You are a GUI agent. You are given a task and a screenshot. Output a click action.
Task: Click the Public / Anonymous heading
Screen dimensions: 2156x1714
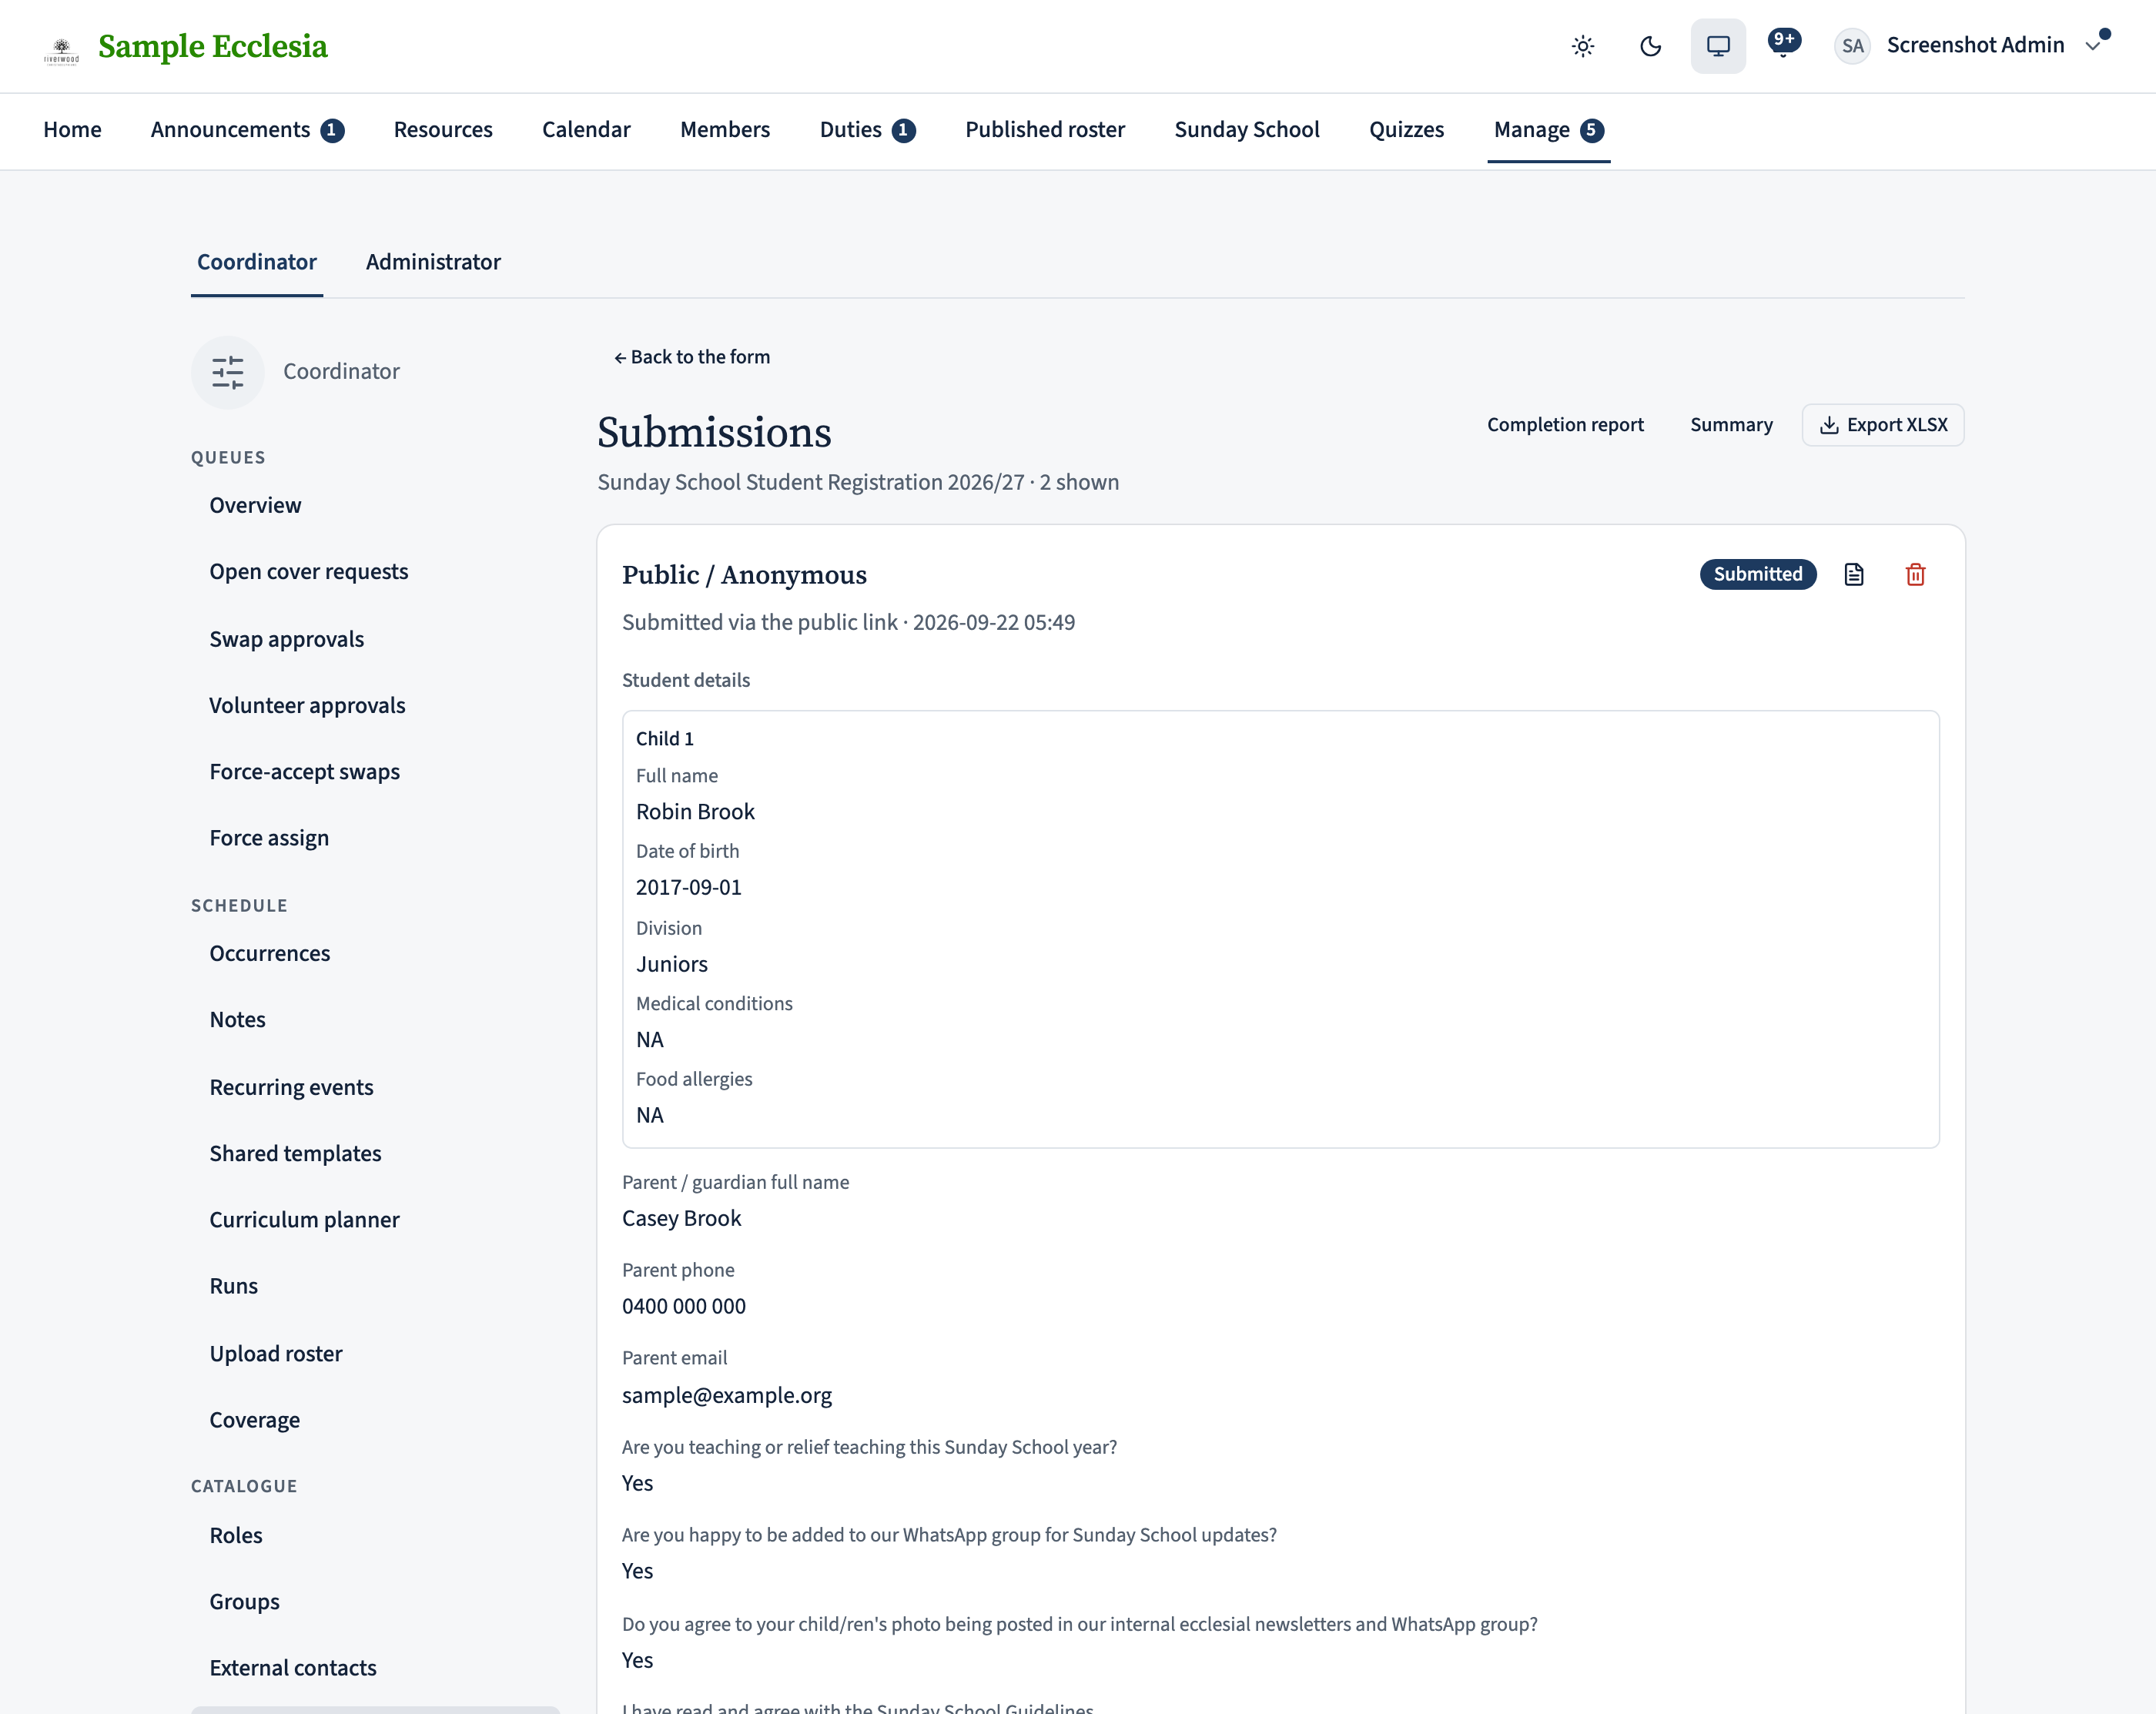coord(744,575)
